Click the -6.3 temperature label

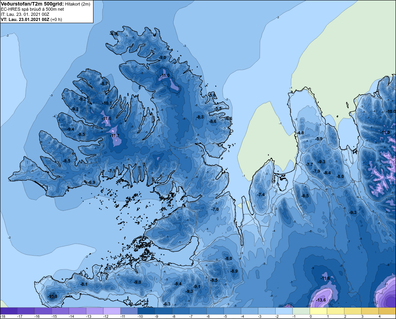click(x=167, y=304)
